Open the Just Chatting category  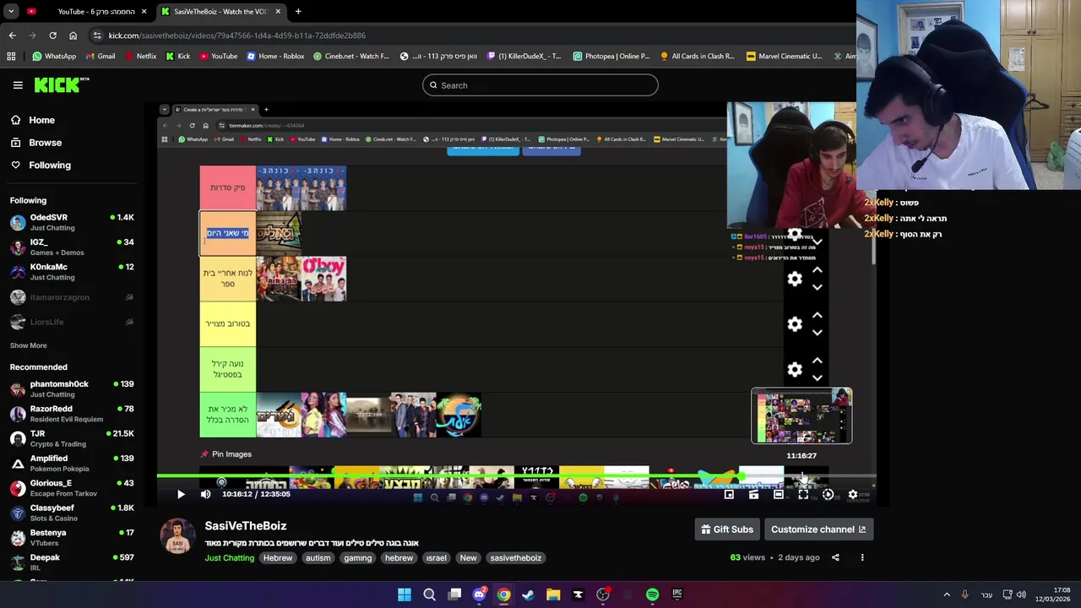click(x=229, y=558)
